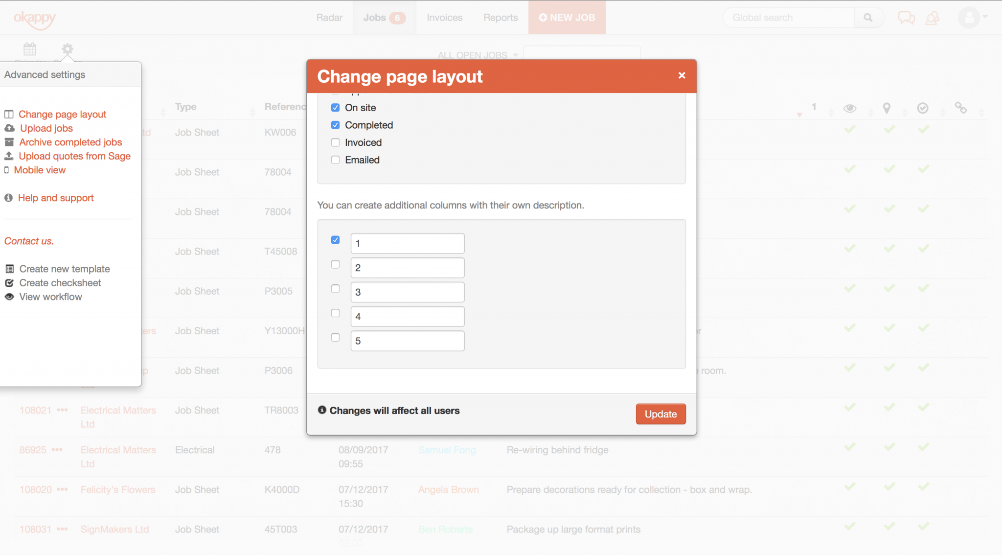Click the Help and support info icon

[x=8, y=198]
